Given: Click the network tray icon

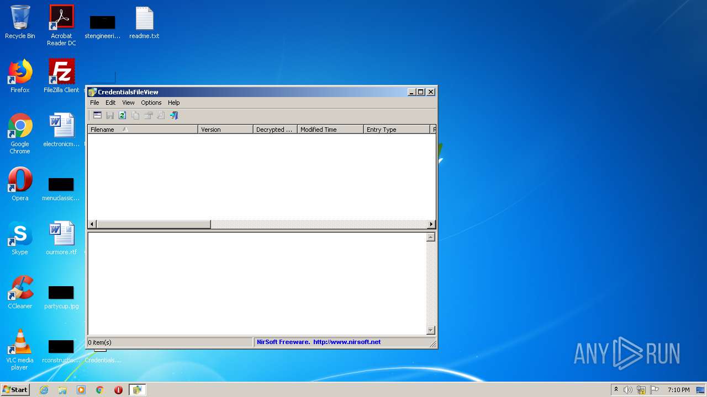Looking at the screenshot, I should 641,390.
